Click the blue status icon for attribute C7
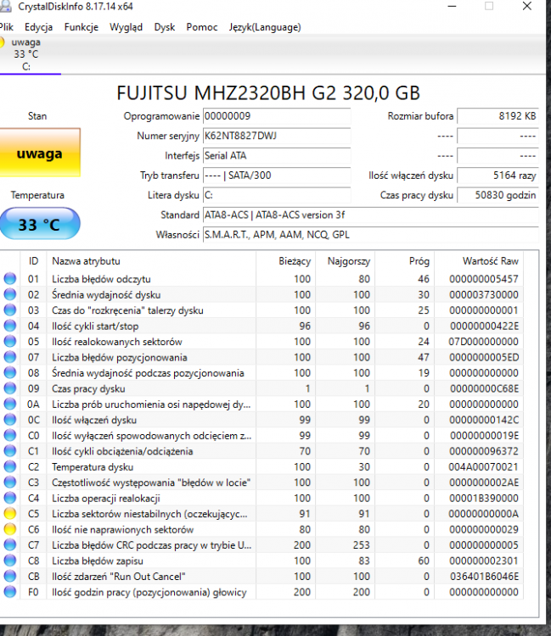 [x=10, y=545]
